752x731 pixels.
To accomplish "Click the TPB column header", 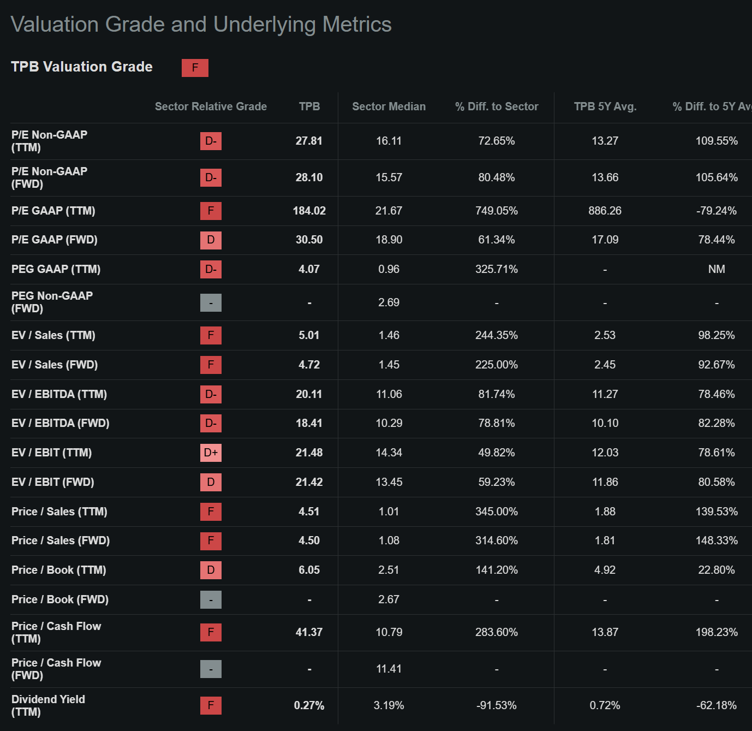I will (309, 106).
